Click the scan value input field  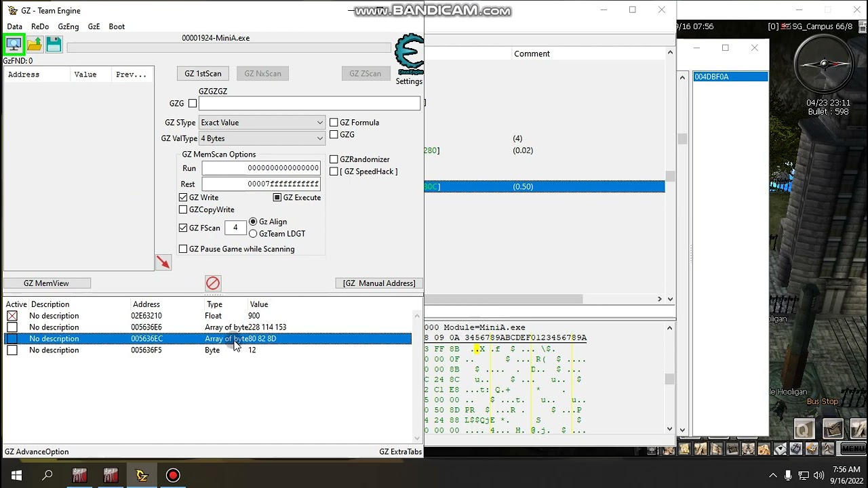(310, 104)
